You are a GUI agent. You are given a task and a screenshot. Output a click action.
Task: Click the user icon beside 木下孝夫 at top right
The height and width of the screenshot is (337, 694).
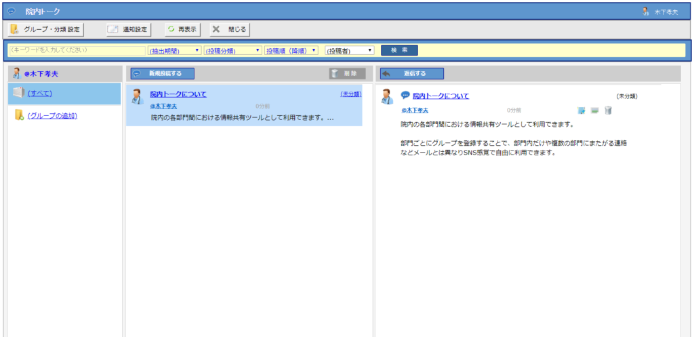tap(645, 12)
